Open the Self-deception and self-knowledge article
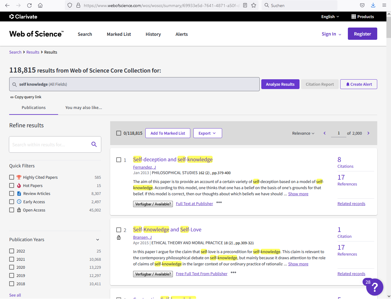 (173, 159)
